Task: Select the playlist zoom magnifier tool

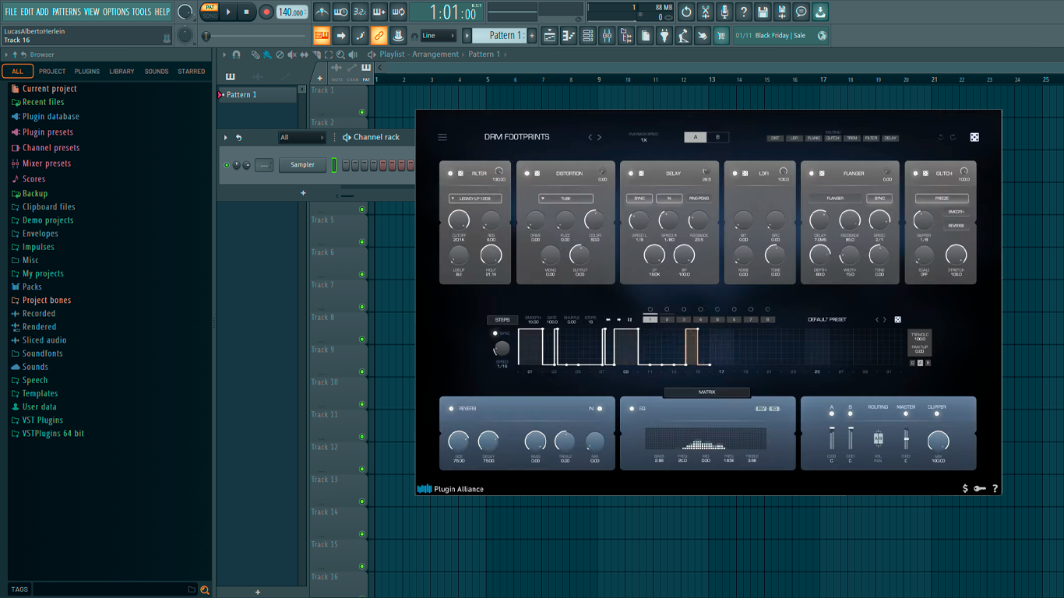Action: pos(340,55)
